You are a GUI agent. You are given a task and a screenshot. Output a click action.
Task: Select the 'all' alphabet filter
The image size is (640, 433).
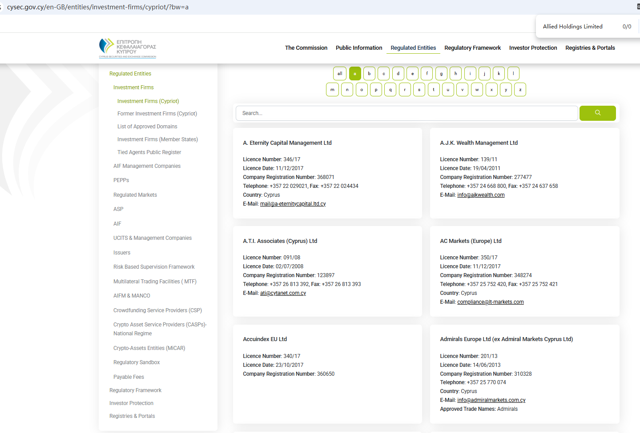[340, 74]
